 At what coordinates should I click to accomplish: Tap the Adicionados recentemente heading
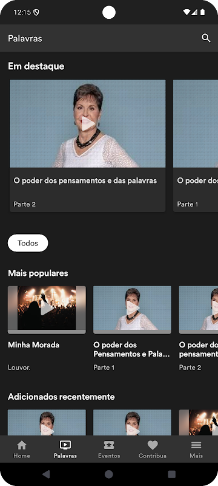click(61, 397)
